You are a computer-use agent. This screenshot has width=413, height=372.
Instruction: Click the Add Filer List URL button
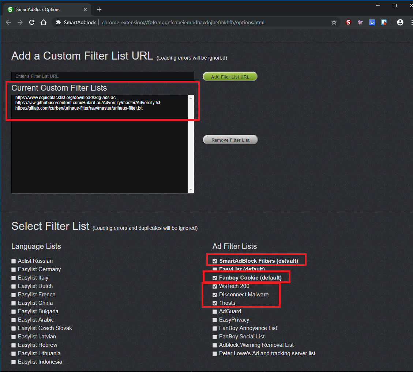coord(230,77)
